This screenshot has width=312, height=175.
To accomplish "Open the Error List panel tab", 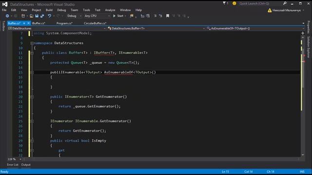I will pyautogui.click(x=13, y=165).
